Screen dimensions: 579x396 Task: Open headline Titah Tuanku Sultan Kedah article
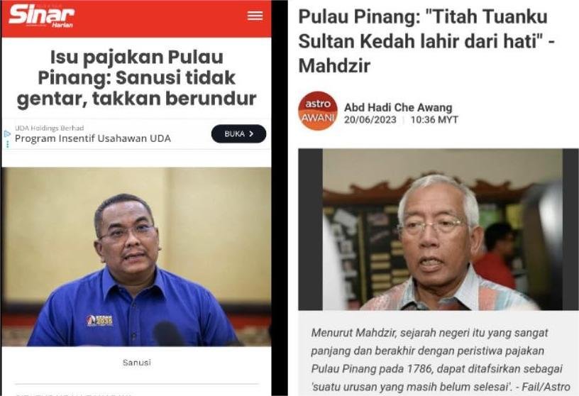pos(426,41)
